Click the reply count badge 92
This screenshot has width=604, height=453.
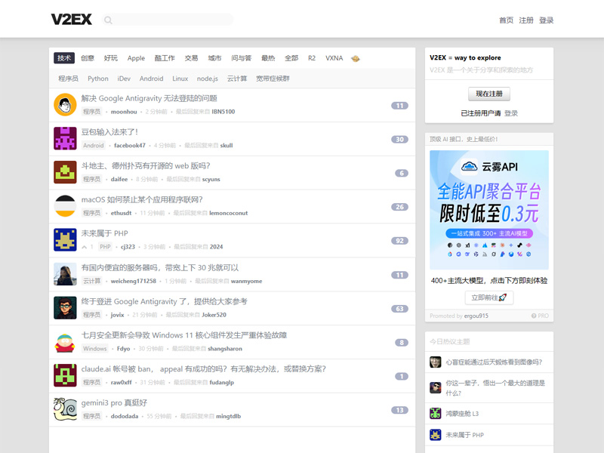pos(399,241)
